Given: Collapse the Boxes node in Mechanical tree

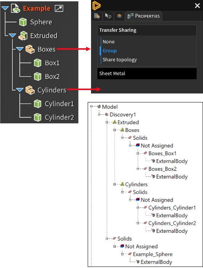Looking at the screenshot, I should (x=115, y=130).
